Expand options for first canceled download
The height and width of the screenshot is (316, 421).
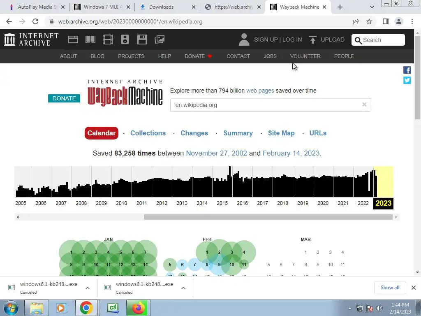[88, 288]
